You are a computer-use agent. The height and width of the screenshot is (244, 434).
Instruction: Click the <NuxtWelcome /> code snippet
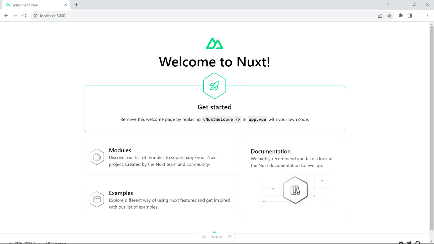tap(221, 119)
